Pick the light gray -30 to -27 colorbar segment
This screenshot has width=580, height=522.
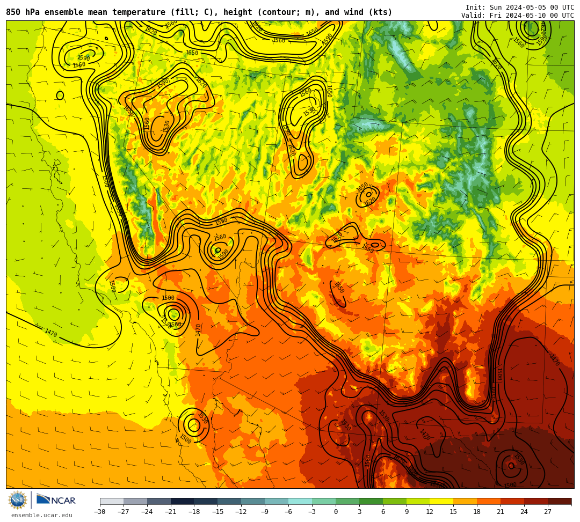(x=112, y=501)
